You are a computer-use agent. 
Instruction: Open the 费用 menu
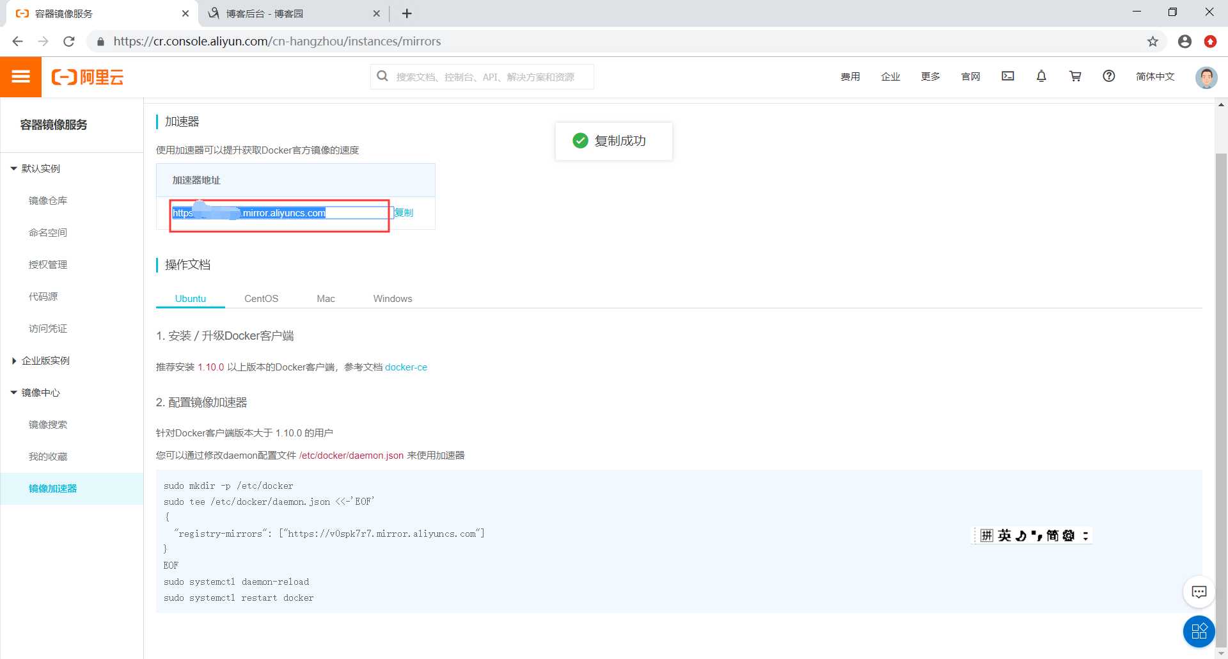(850, 76)
